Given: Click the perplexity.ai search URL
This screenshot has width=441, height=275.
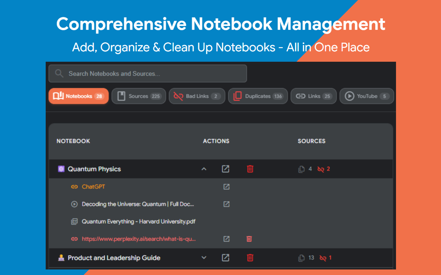Looking at the screenshot, I should pos(140,239).
